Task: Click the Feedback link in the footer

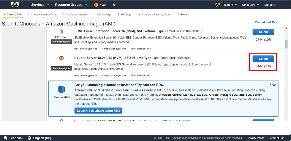Action: pos(16,138)
